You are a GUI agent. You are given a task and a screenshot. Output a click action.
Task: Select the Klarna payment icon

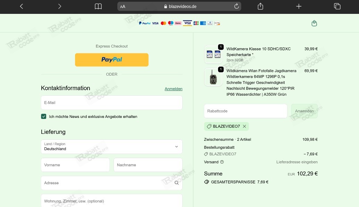178,23
